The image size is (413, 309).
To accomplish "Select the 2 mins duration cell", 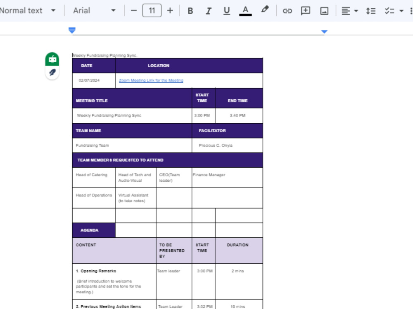I will click(239, 281).
